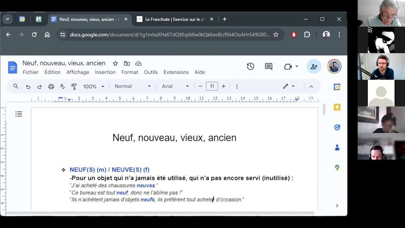
Task: Open the comments panel icon
Action: (x=269, y=67)
